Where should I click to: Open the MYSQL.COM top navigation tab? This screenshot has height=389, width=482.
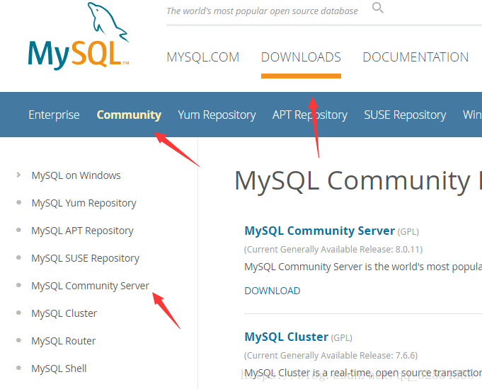(203, 57)
